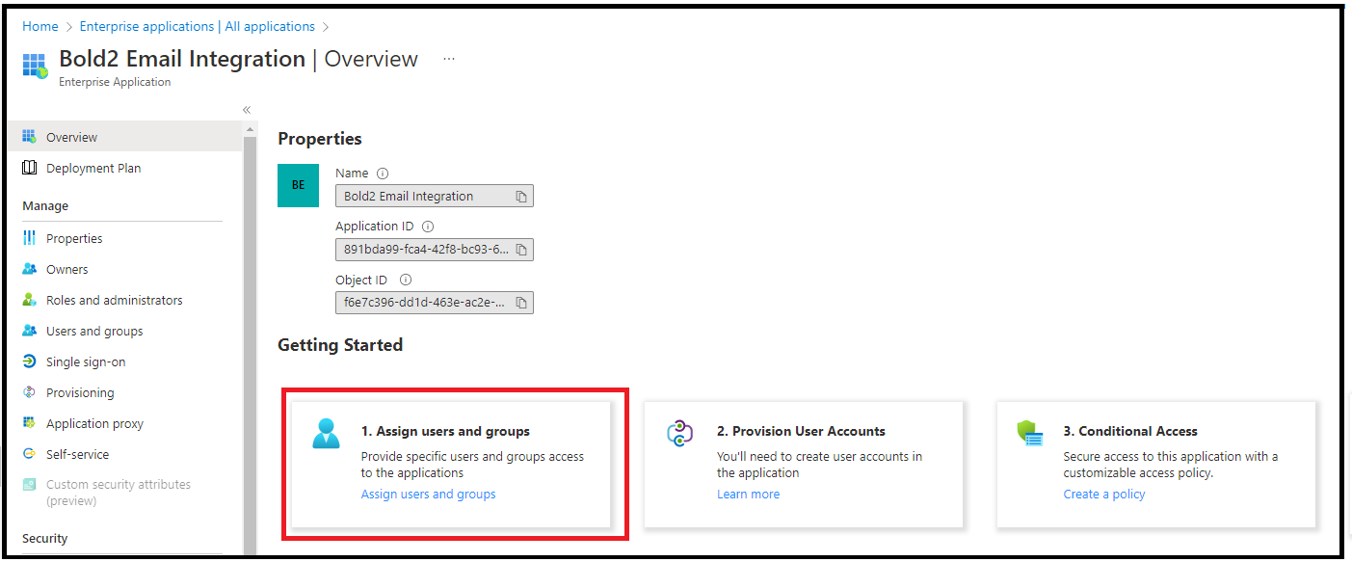Open Create a policy link
Screen dimensions: 1352x562
pyautogui.click(x=1104, y=494)
